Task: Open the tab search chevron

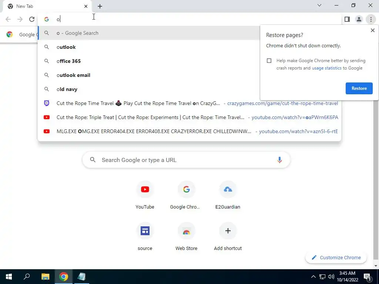Action: pos(319,5)
